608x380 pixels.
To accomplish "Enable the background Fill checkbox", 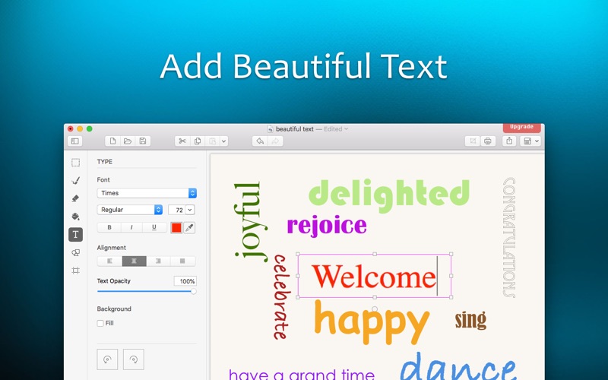I will pyautogui.click(x=100, y=323).
